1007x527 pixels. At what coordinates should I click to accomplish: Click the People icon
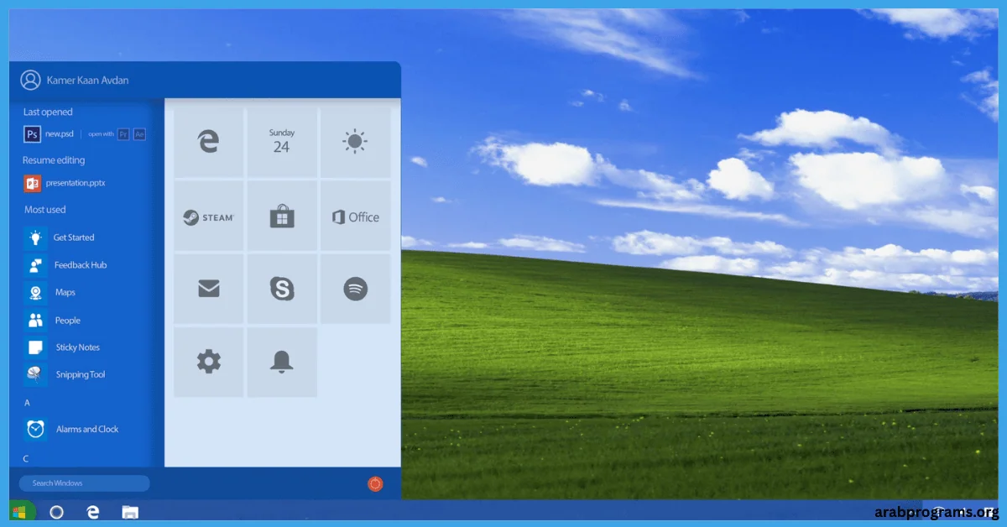(x=35, y=321)
